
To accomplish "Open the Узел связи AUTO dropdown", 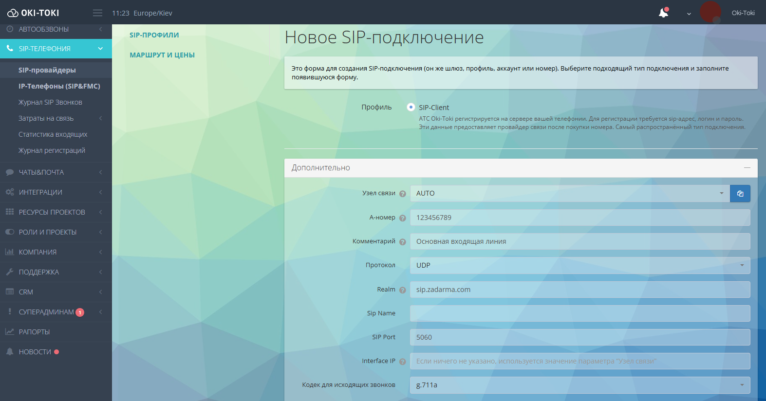I will 570,193.
